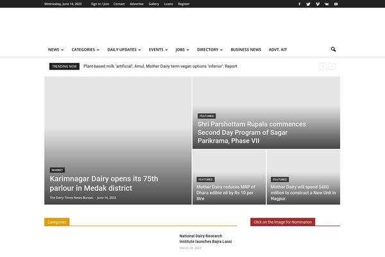Open National Dairy Research Institute Bajra Lassi article

pyautogui.click(x=205, y=238)
